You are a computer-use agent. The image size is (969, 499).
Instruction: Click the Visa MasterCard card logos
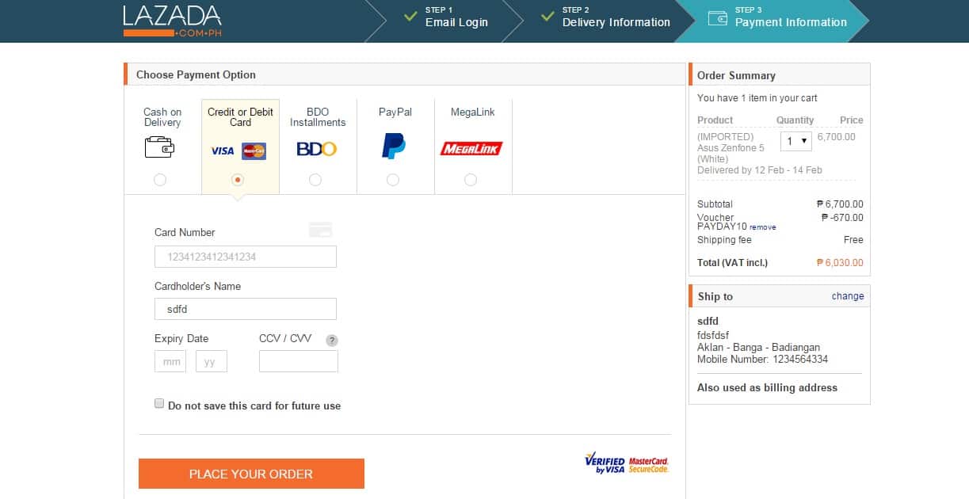tap(238, 150)
